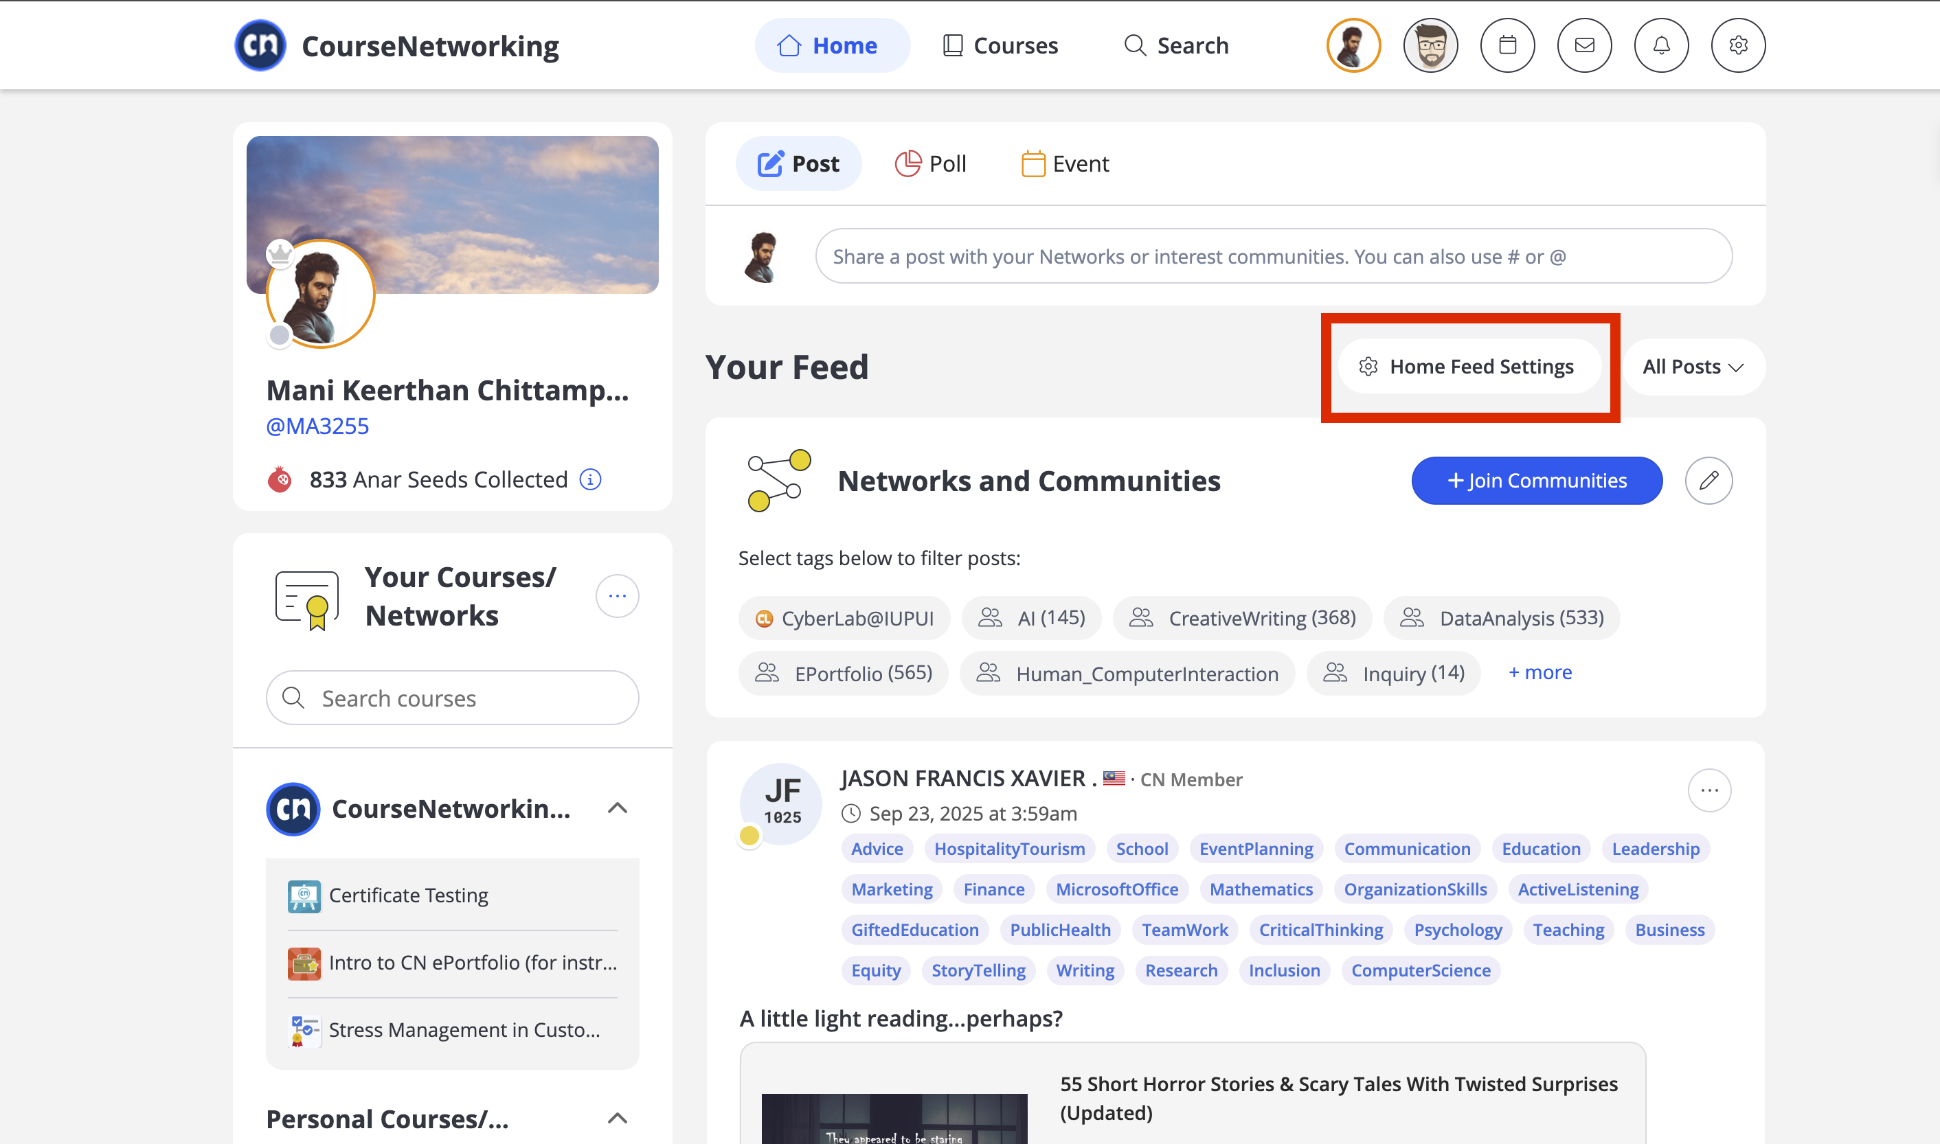Click the Search courses field
The height and width of the screenshot is (1144, 1940).
(453, 698)
